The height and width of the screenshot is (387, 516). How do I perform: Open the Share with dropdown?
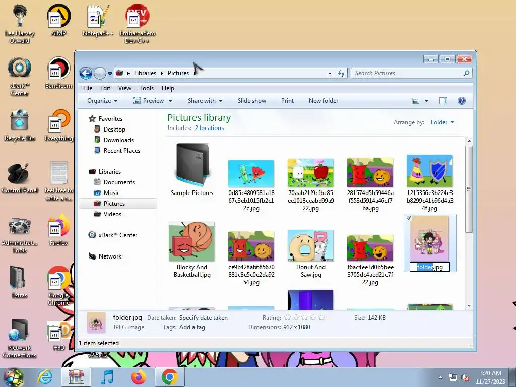coord(205,101)
